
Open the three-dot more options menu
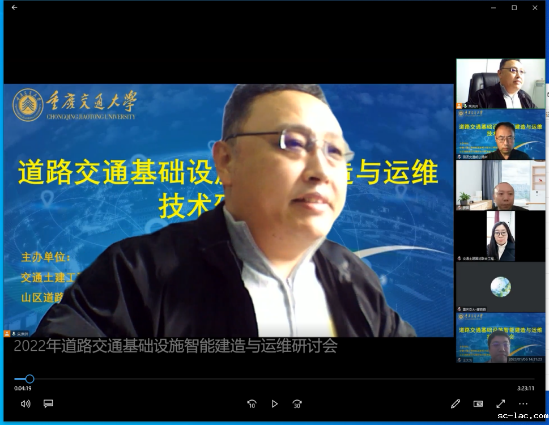pos(523,403)
